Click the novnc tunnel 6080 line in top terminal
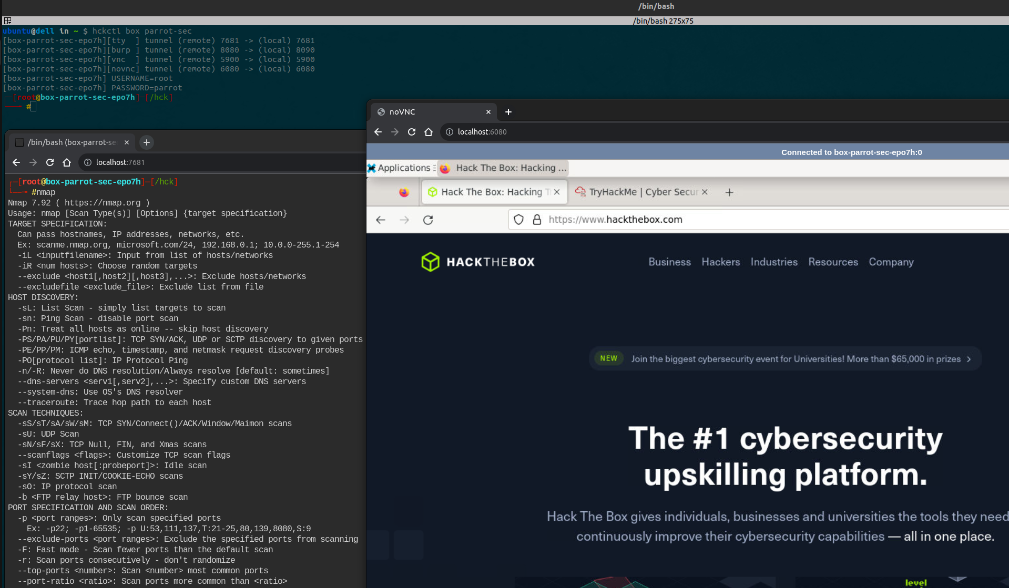Viewport: 1009px width, 588px height. (159, 69)
